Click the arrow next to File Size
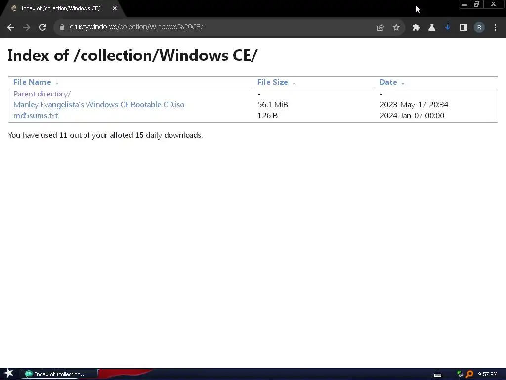The height and width of the screenshot is (380, 506). [294, 82]
